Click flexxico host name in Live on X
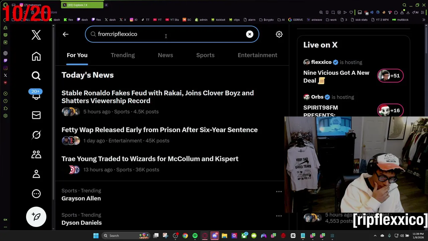Image resolution: width=428 pixels, height=241 pixels. (x=321, y=62)
